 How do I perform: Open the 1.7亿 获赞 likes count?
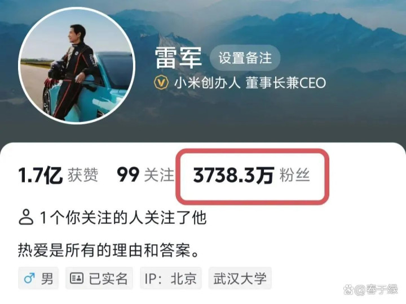58,175
